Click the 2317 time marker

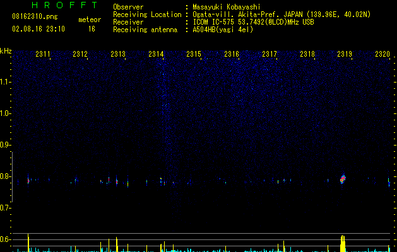click(270, 54)
